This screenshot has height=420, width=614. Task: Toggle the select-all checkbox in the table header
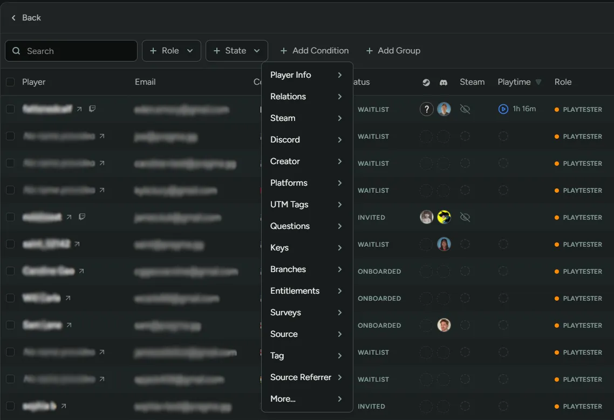pyautogui.click(x=10, y=82)
